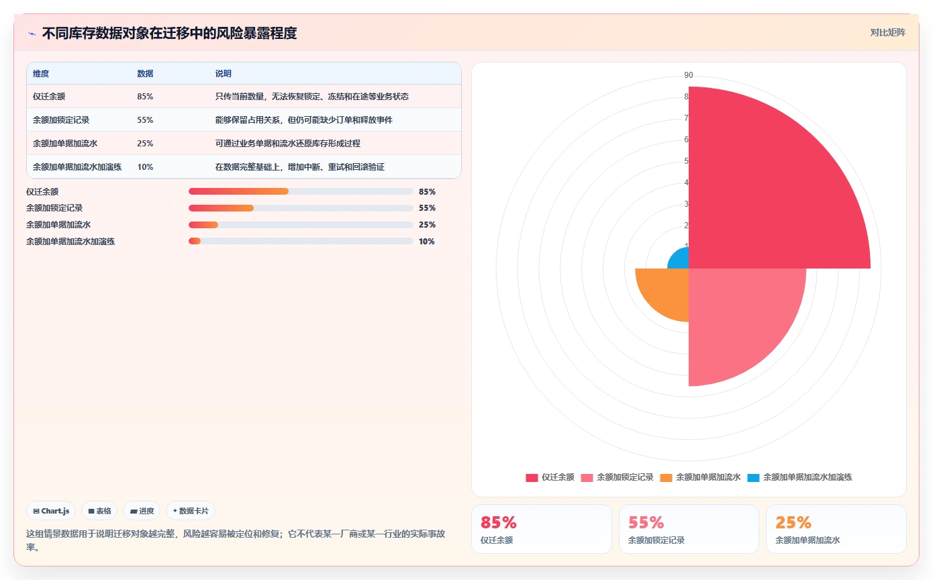Click the footnote text about 情景数据
This screenshot has width=933, height=580.
[235, 540]
